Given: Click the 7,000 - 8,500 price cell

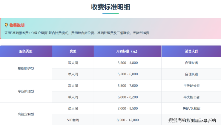Looking at the screenshot, I should [128, 108].
